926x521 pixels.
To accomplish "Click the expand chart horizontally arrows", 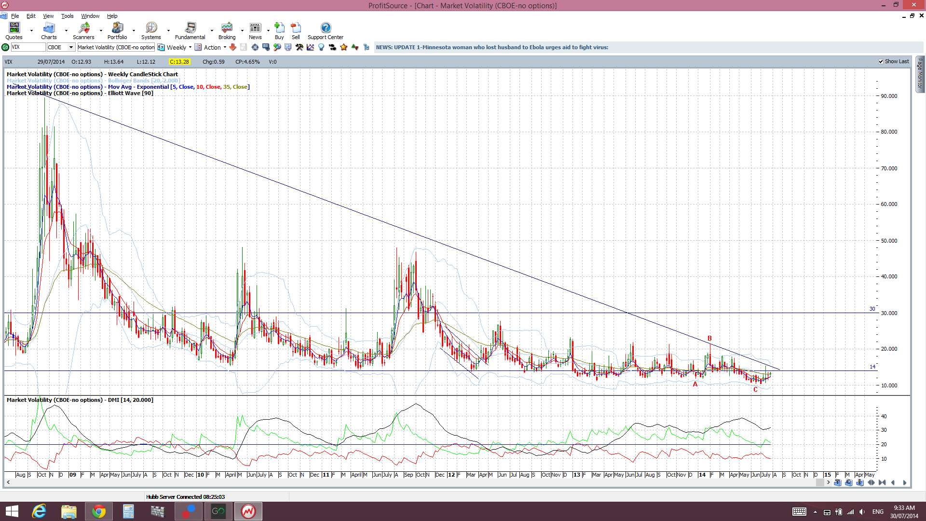I will coord(871,482).
